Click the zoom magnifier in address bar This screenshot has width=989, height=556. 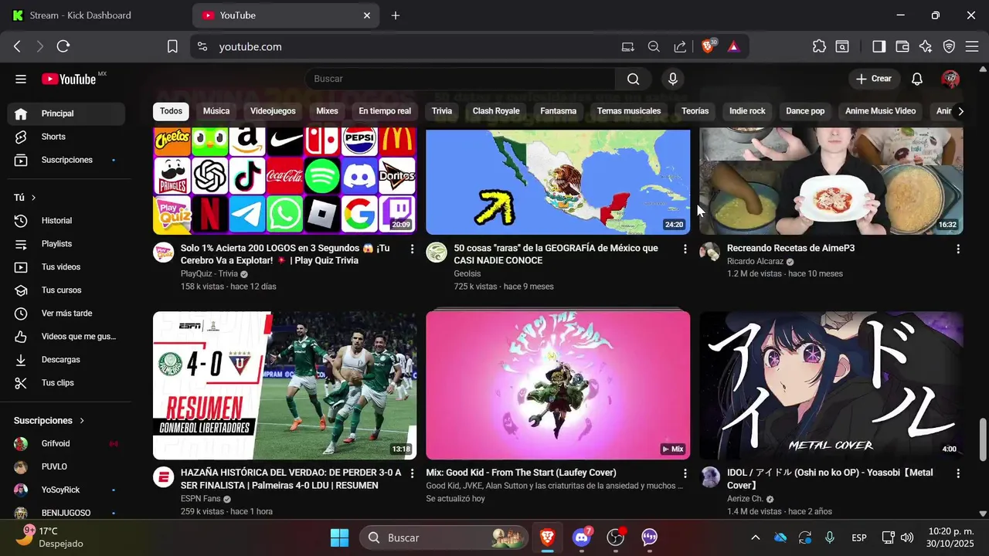pyautogui.click(x=654, y=46)
